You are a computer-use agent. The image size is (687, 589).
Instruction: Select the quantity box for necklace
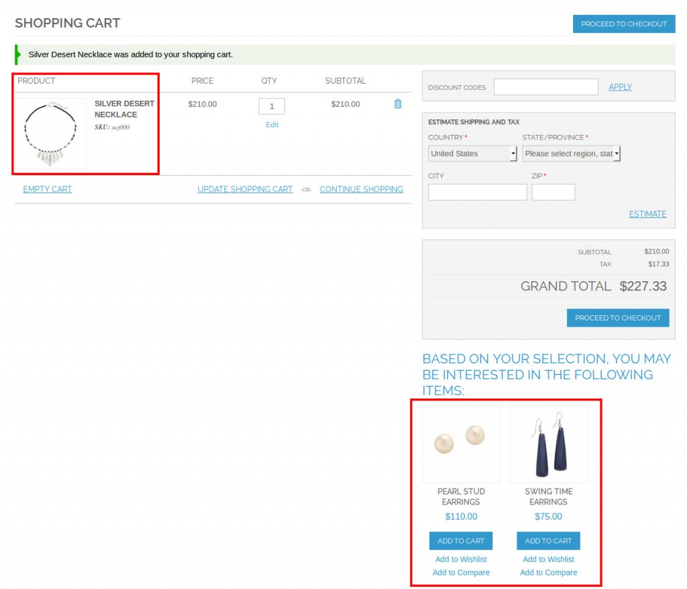pyautogui.click(x=272, y=106)
